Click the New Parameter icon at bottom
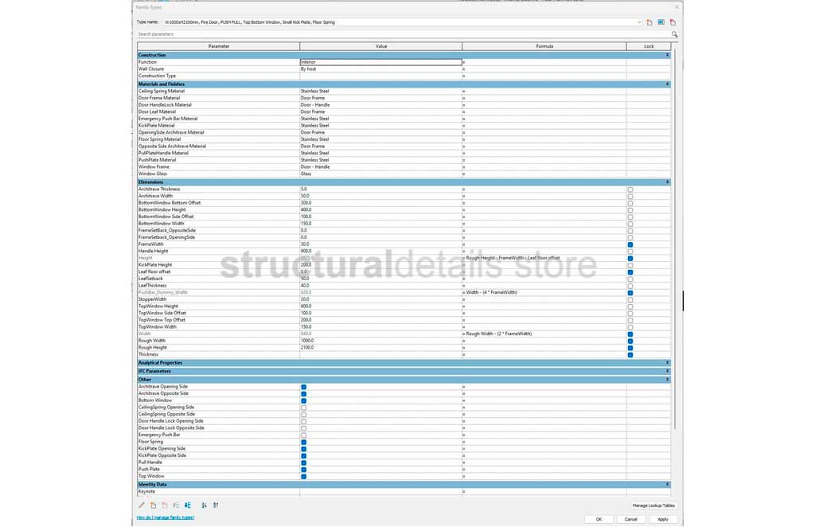Screen dimensions: 815x527 pyautogui.click(x=153, y=505)
